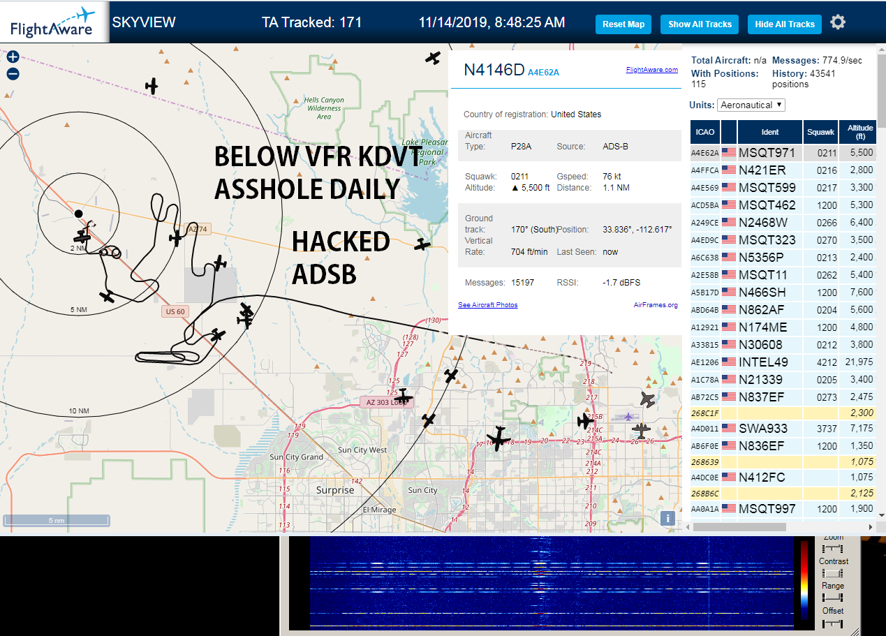Zoom in the map with plus button
Viewport: 886px width, 636px height.
(13, 57)
